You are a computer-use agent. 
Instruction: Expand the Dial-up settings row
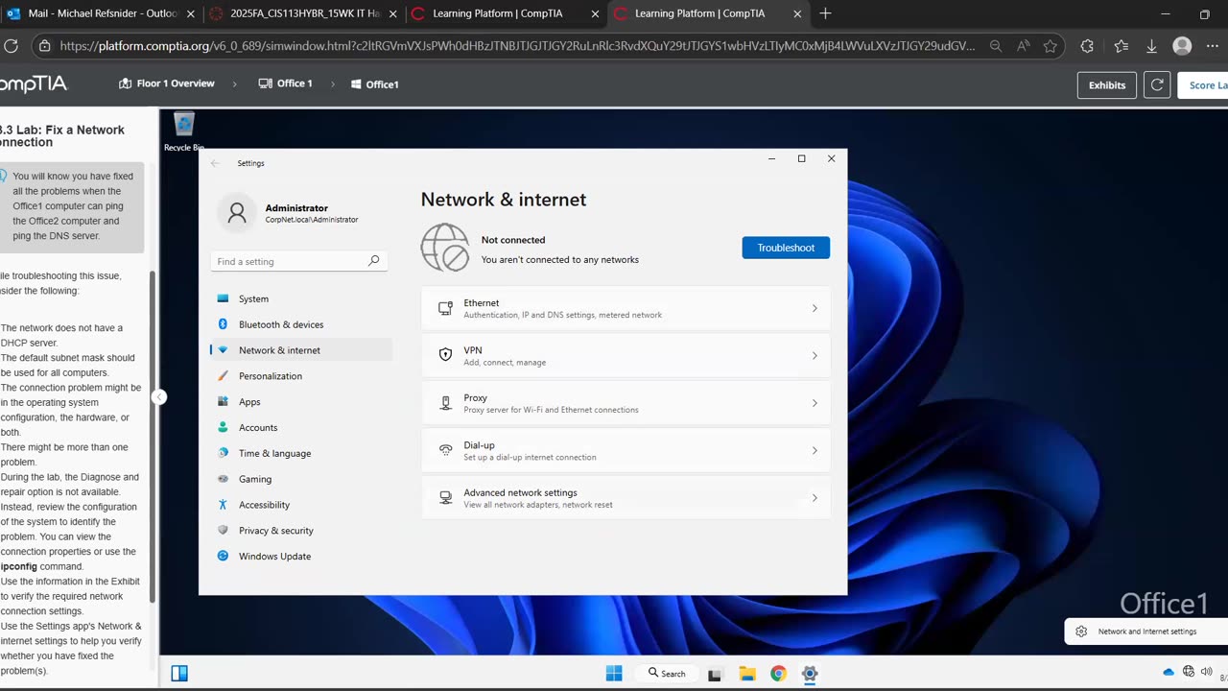coord(626,450)
